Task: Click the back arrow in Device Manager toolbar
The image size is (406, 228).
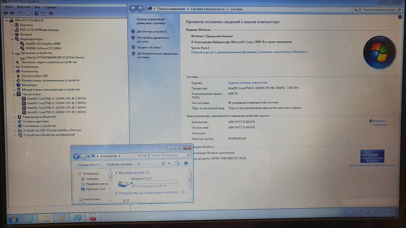Action: (x=6, y=13)
